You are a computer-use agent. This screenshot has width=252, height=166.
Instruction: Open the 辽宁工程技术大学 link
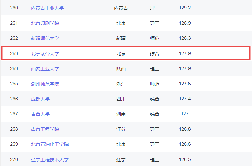pyautogui.click(x=50, y=159)
